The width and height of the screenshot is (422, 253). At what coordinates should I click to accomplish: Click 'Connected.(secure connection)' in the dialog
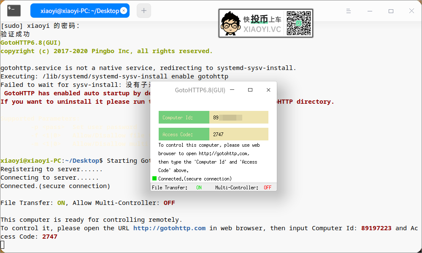(x=195, y=179)
